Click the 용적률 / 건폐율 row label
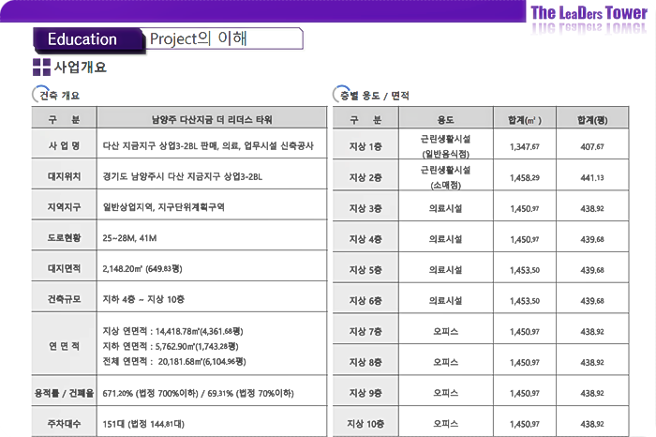This screenshot has height=437, width=656. tap(64, 392)
